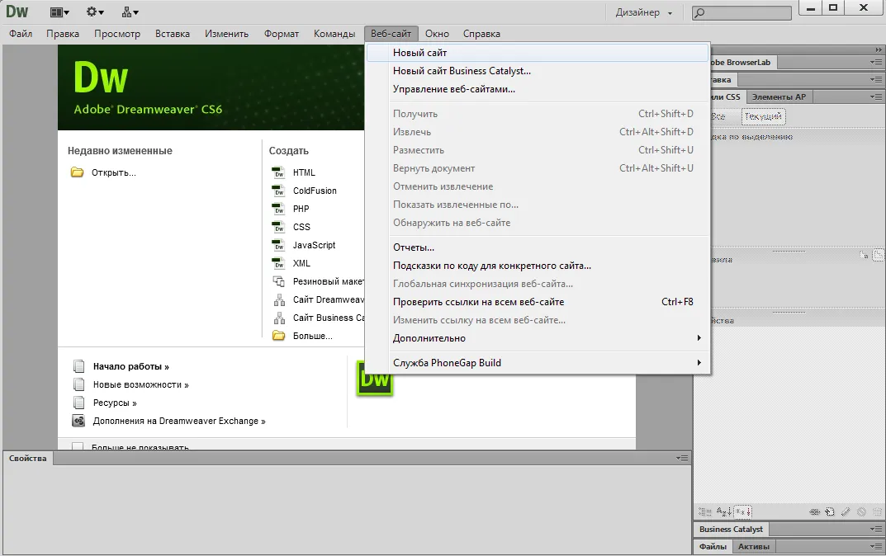The image size is (886, 556).
Task: Create a new ColdFusion document link
Action: (x=315, y=191)
